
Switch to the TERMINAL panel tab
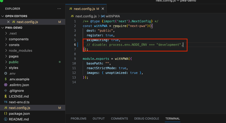tap(173, 119)
